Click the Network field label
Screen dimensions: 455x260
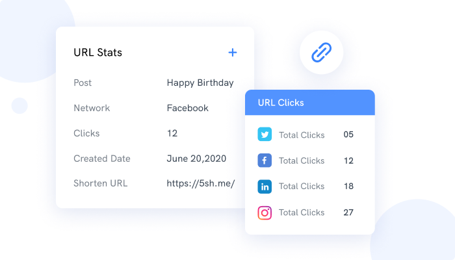click(x=92, y=109)
